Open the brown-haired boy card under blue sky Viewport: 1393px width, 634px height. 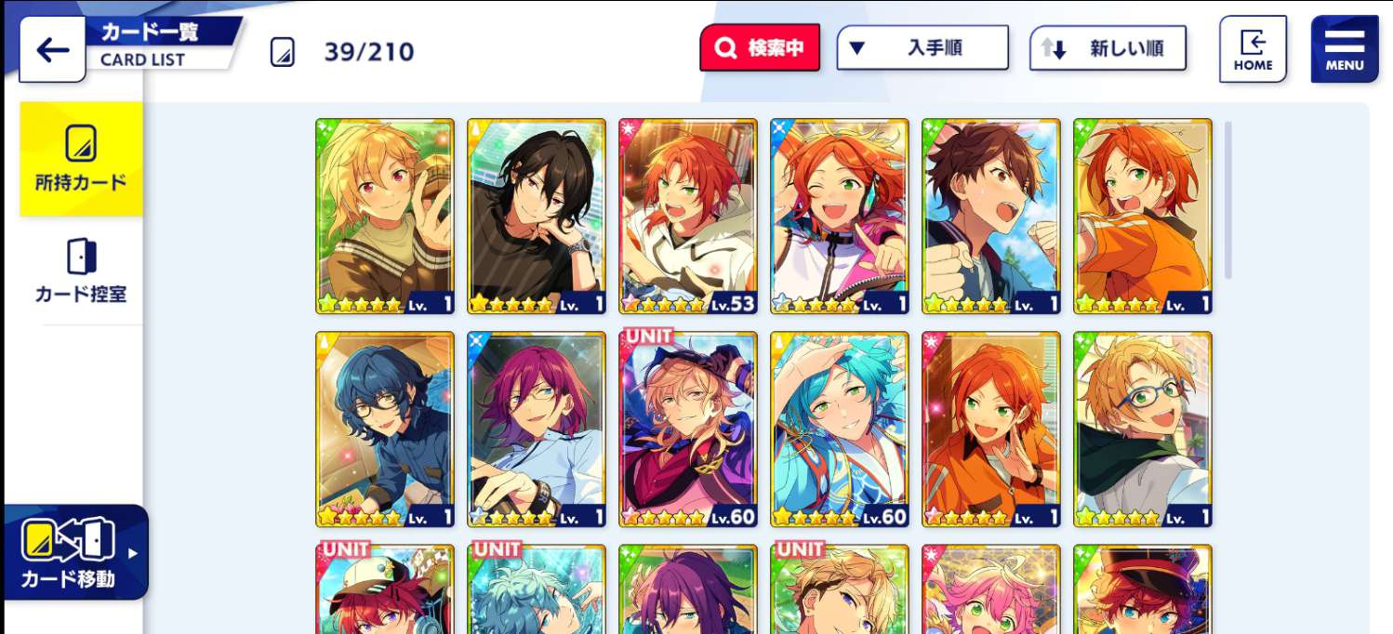coord(991,217)
